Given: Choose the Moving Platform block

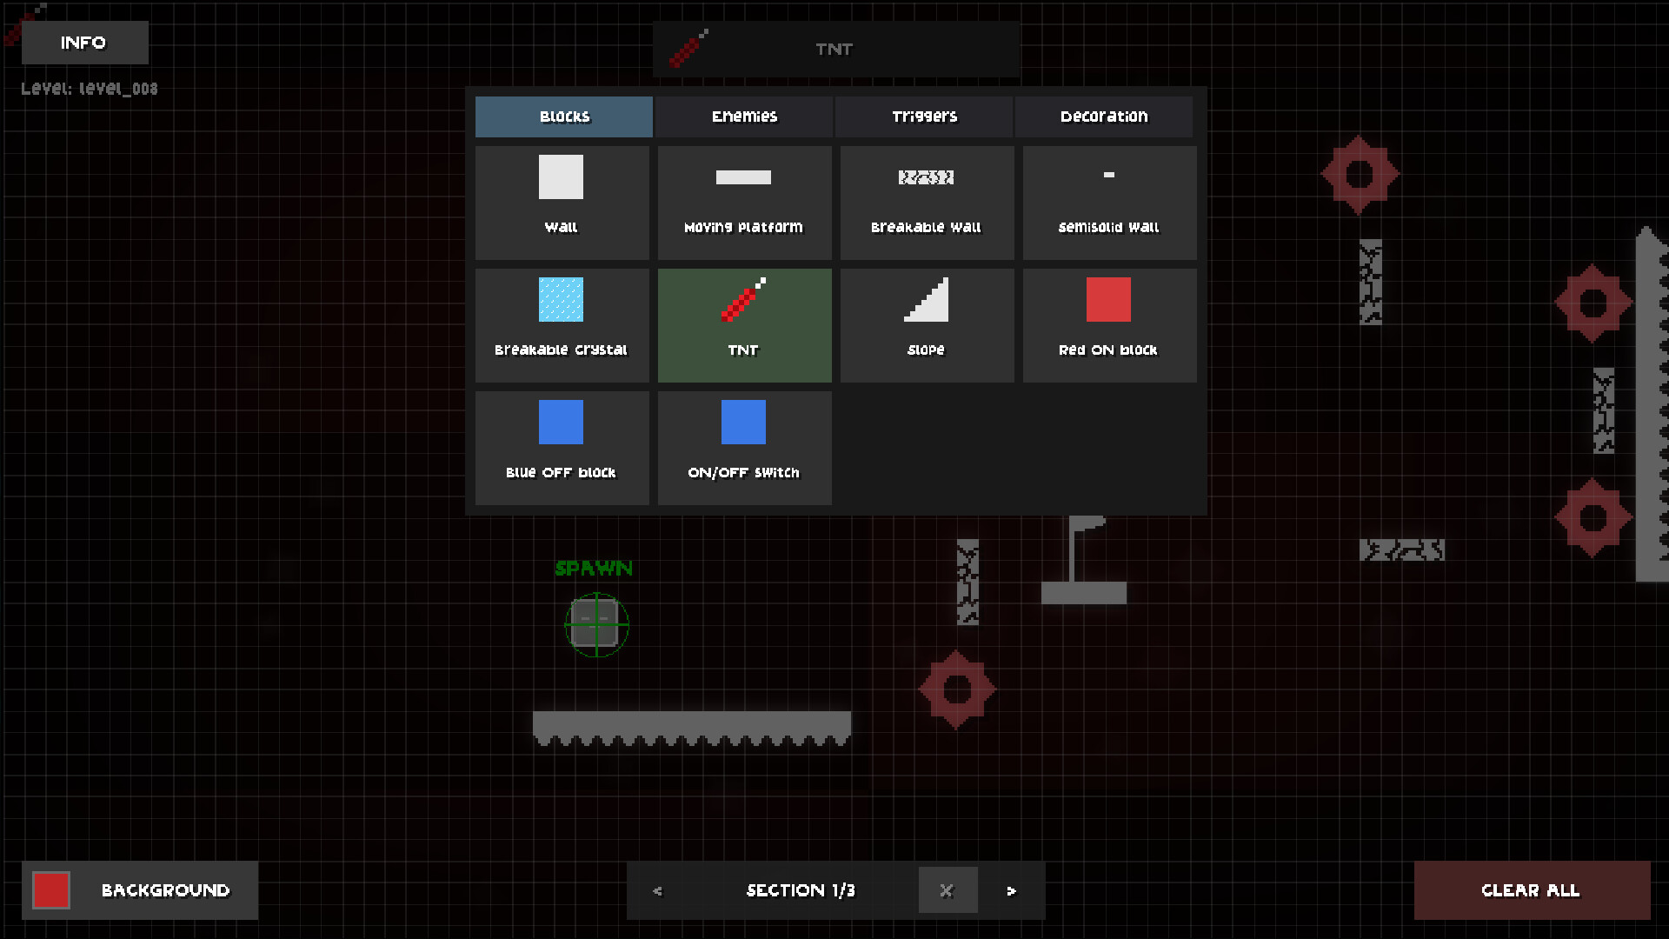Looking at the screenshot, I should (744, 203).
